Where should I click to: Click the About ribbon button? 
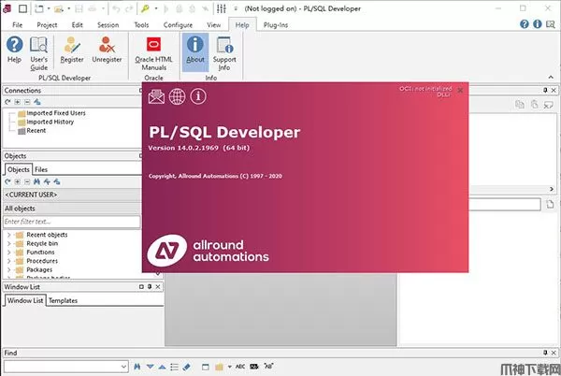195,52
